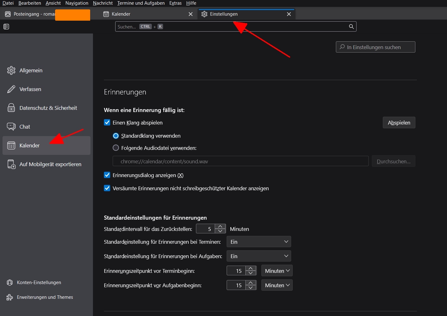Open the Chat settings bubble icon
Image resolution: width=447 pixels, height=316 pixels.
click(x=11, y=127)
